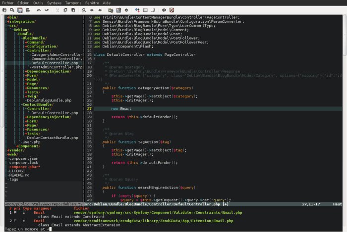
Task: Collapse the ~BlogBundle/ folder
Action: point(34,38)
